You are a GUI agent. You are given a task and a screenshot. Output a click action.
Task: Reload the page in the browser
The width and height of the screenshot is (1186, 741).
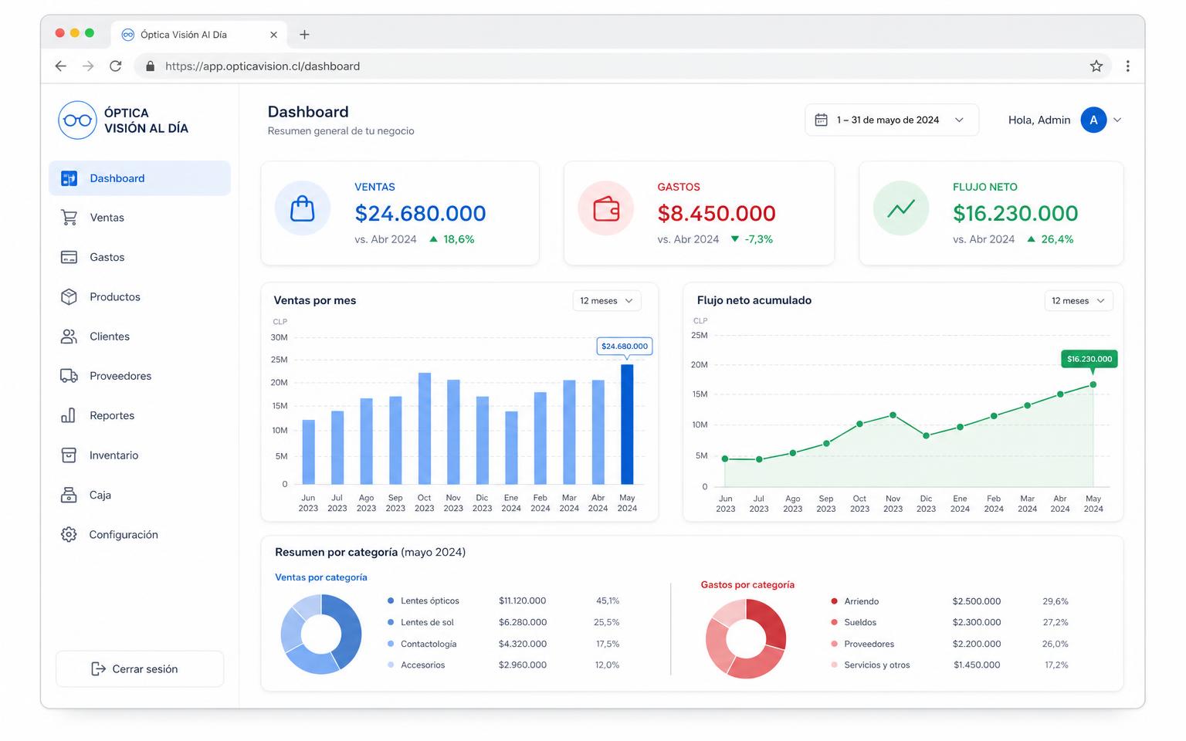116,66
